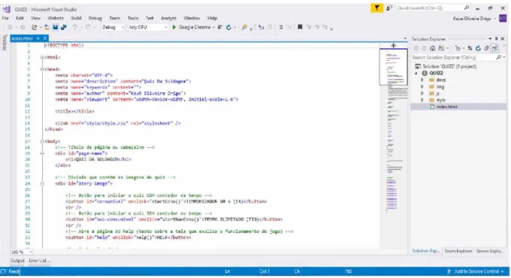
Task: Expand the js folder
Action: pyautogui.click(x=422, y=93)
